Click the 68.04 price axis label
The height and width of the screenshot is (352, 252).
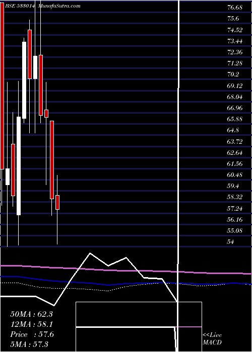[x=235, y=97]
